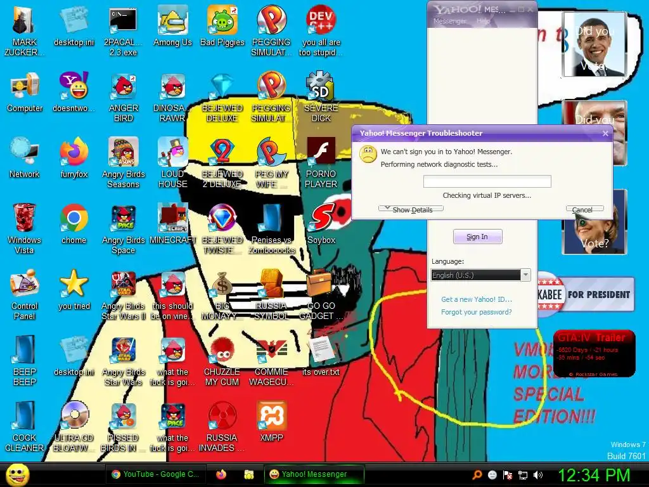Close the Yahoo! Messenger Troubleshooter dialog
Image resolution: width=649 pixels, height=487 pixels.
605,133
